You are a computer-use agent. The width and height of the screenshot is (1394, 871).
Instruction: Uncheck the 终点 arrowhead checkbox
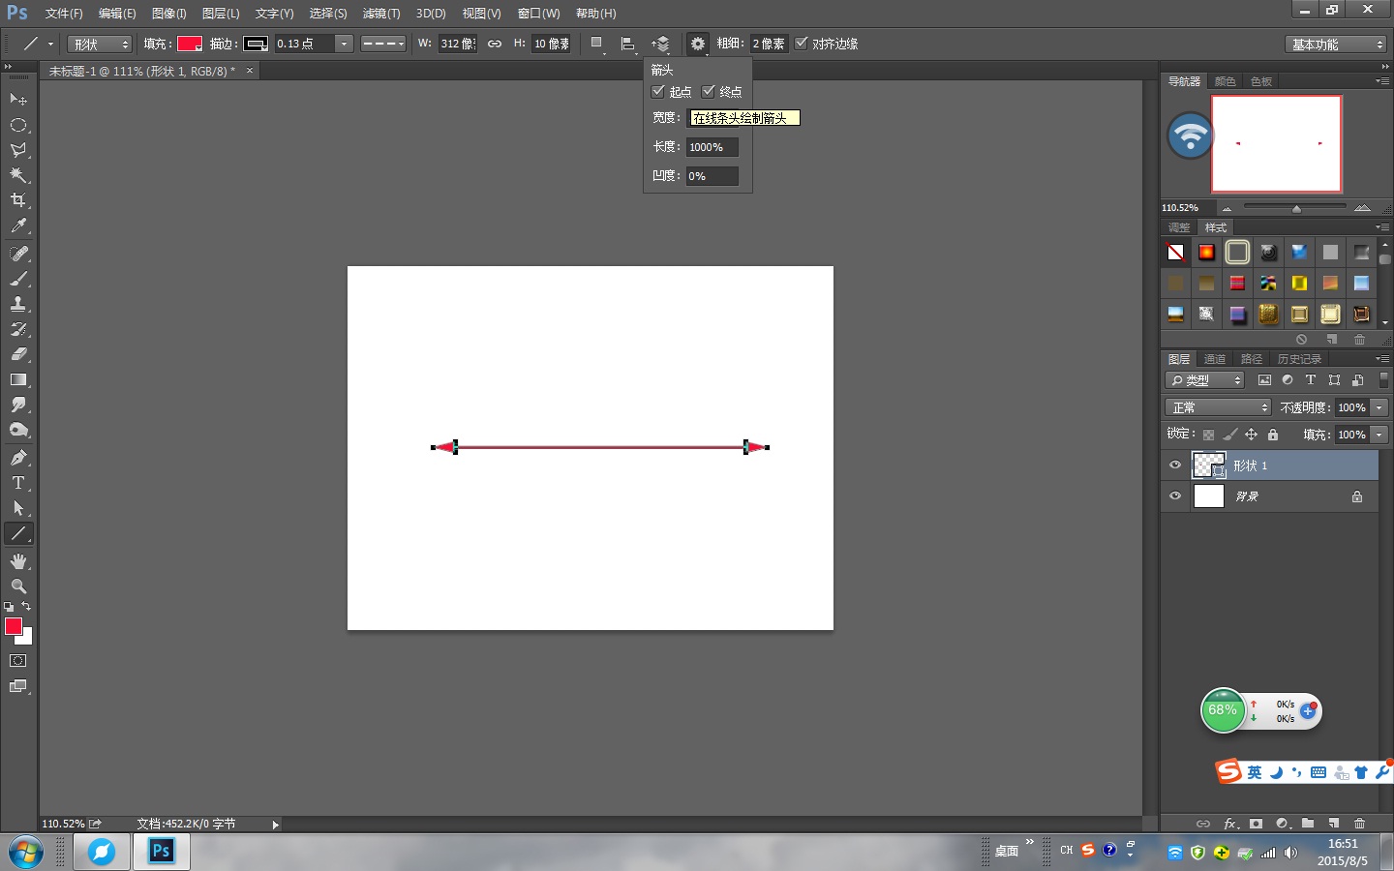pyautogui.click(x=709, y=91)
